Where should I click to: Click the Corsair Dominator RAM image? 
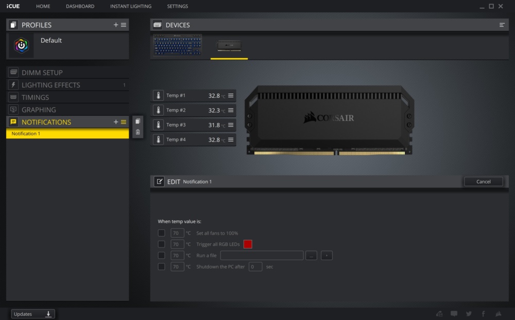pos(329,120)
